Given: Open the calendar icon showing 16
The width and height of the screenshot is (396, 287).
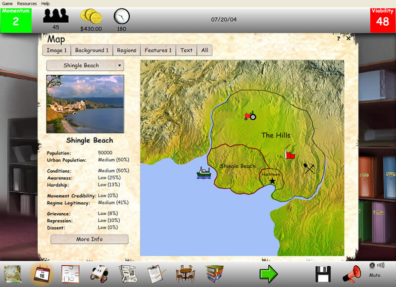Looking at the screenshot, I should click(42, 274).
